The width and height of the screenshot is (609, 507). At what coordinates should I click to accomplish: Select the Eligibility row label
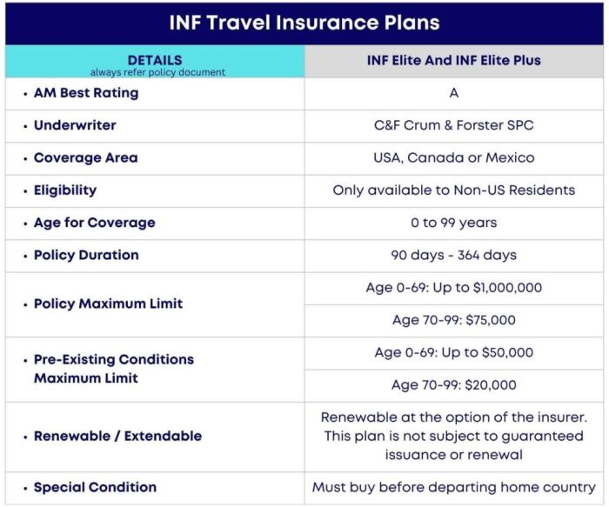[x=65, y=190]
